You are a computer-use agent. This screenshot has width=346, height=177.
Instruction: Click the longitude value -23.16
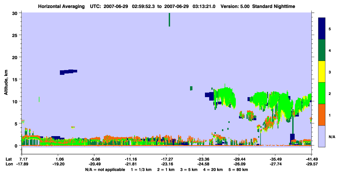(167, 164)
